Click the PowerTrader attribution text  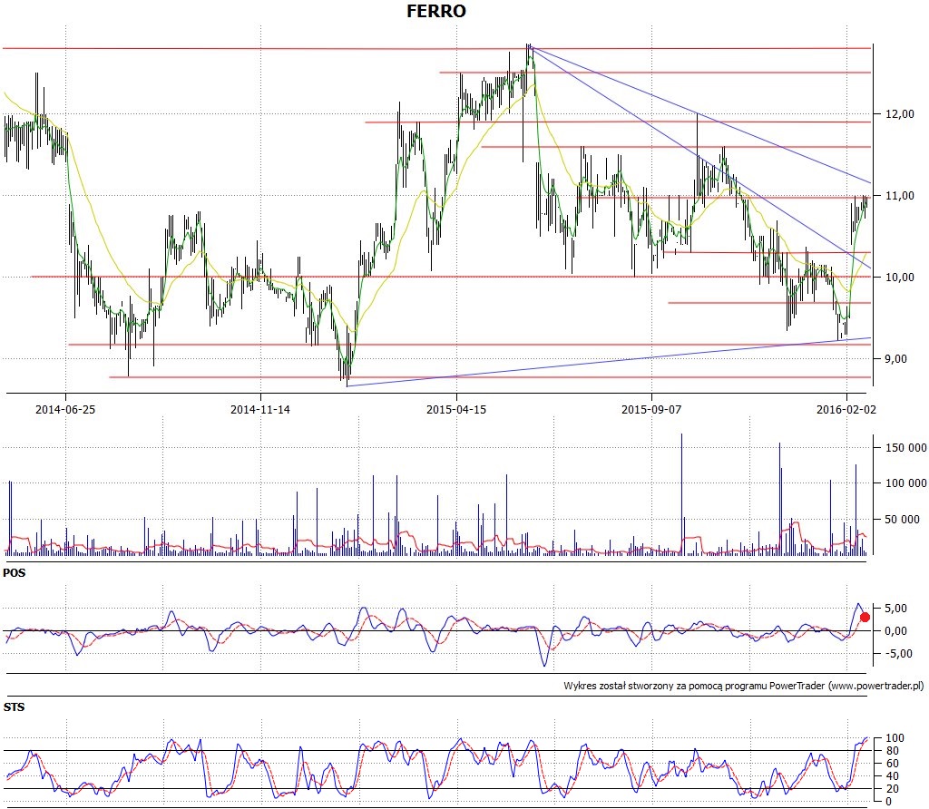coord(744,686)
